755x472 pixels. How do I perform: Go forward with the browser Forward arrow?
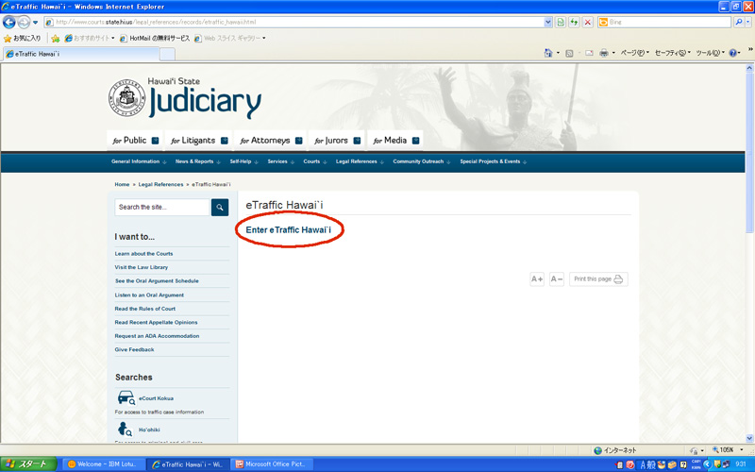coord(23,22)
